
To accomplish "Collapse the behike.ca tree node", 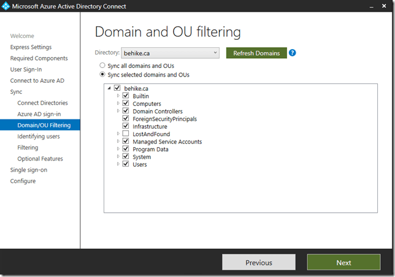I will [109, 89].
